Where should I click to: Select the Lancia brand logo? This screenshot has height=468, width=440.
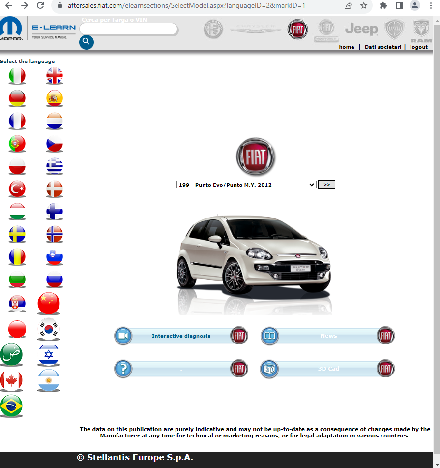[394, 30]
